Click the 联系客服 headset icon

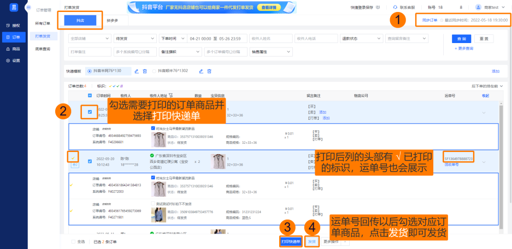[395, 7]
